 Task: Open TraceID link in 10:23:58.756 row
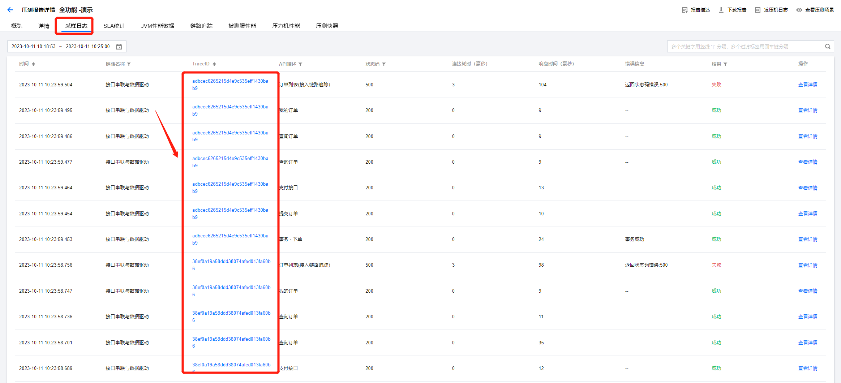coord(231,265)
